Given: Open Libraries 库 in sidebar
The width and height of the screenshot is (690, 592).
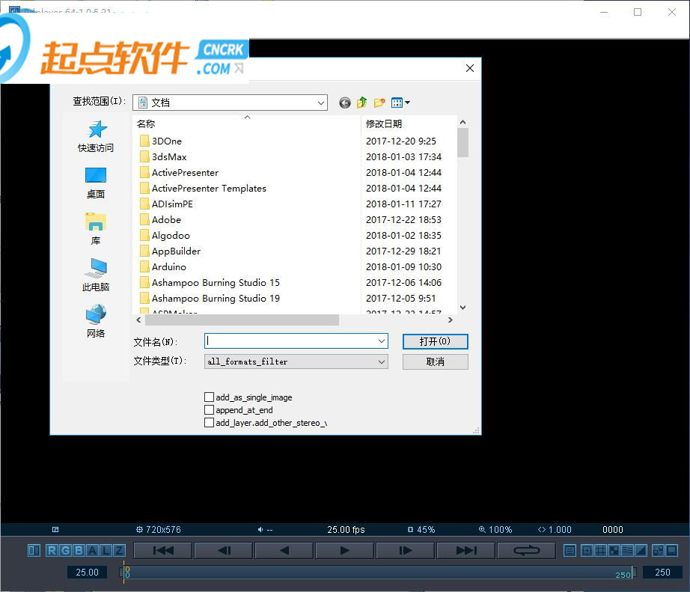Looking at the screenshot, I should point(96,229).
